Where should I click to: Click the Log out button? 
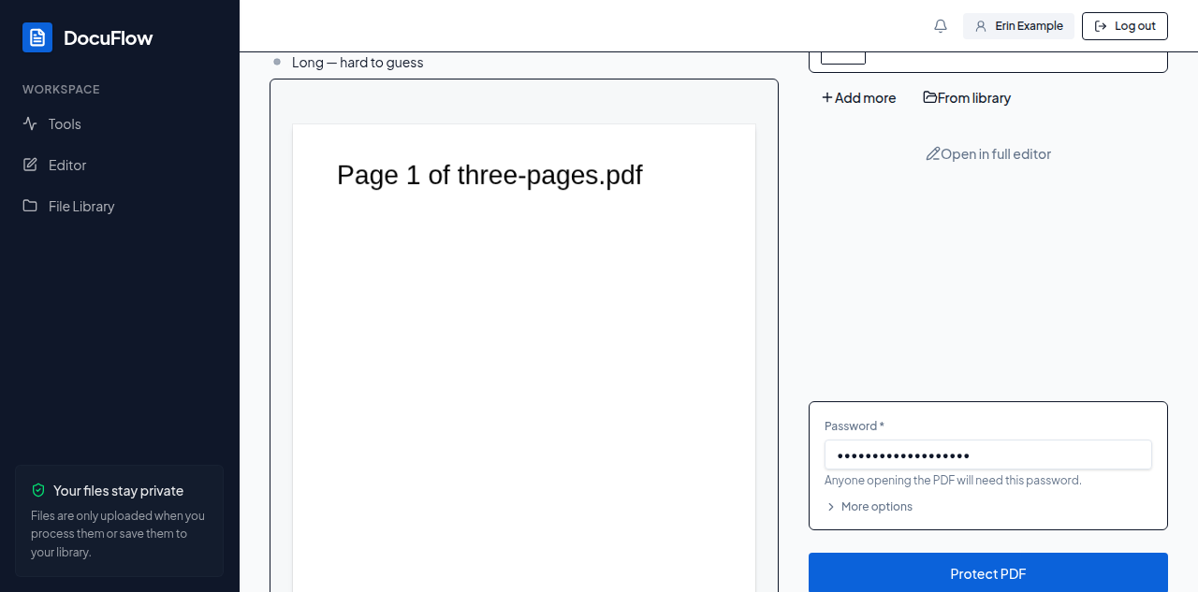(1125, 26)
